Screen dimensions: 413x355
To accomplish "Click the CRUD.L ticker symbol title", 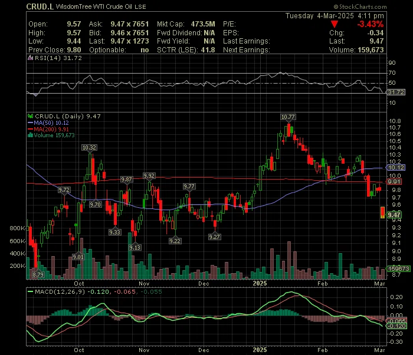I will pos(40,6).
